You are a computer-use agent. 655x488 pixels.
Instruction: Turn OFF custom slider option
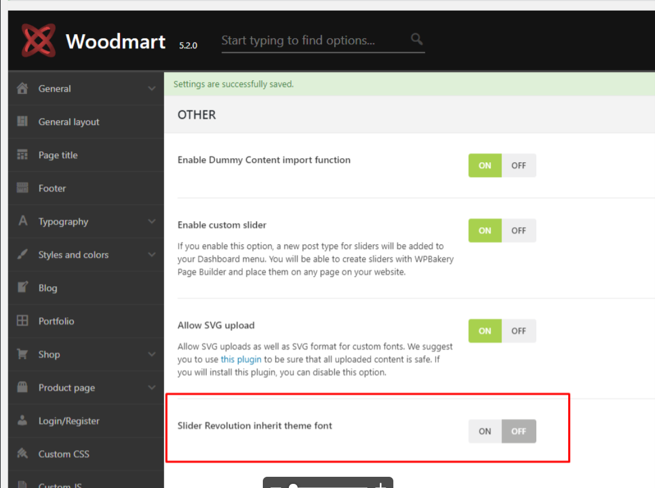pos(519,231)
